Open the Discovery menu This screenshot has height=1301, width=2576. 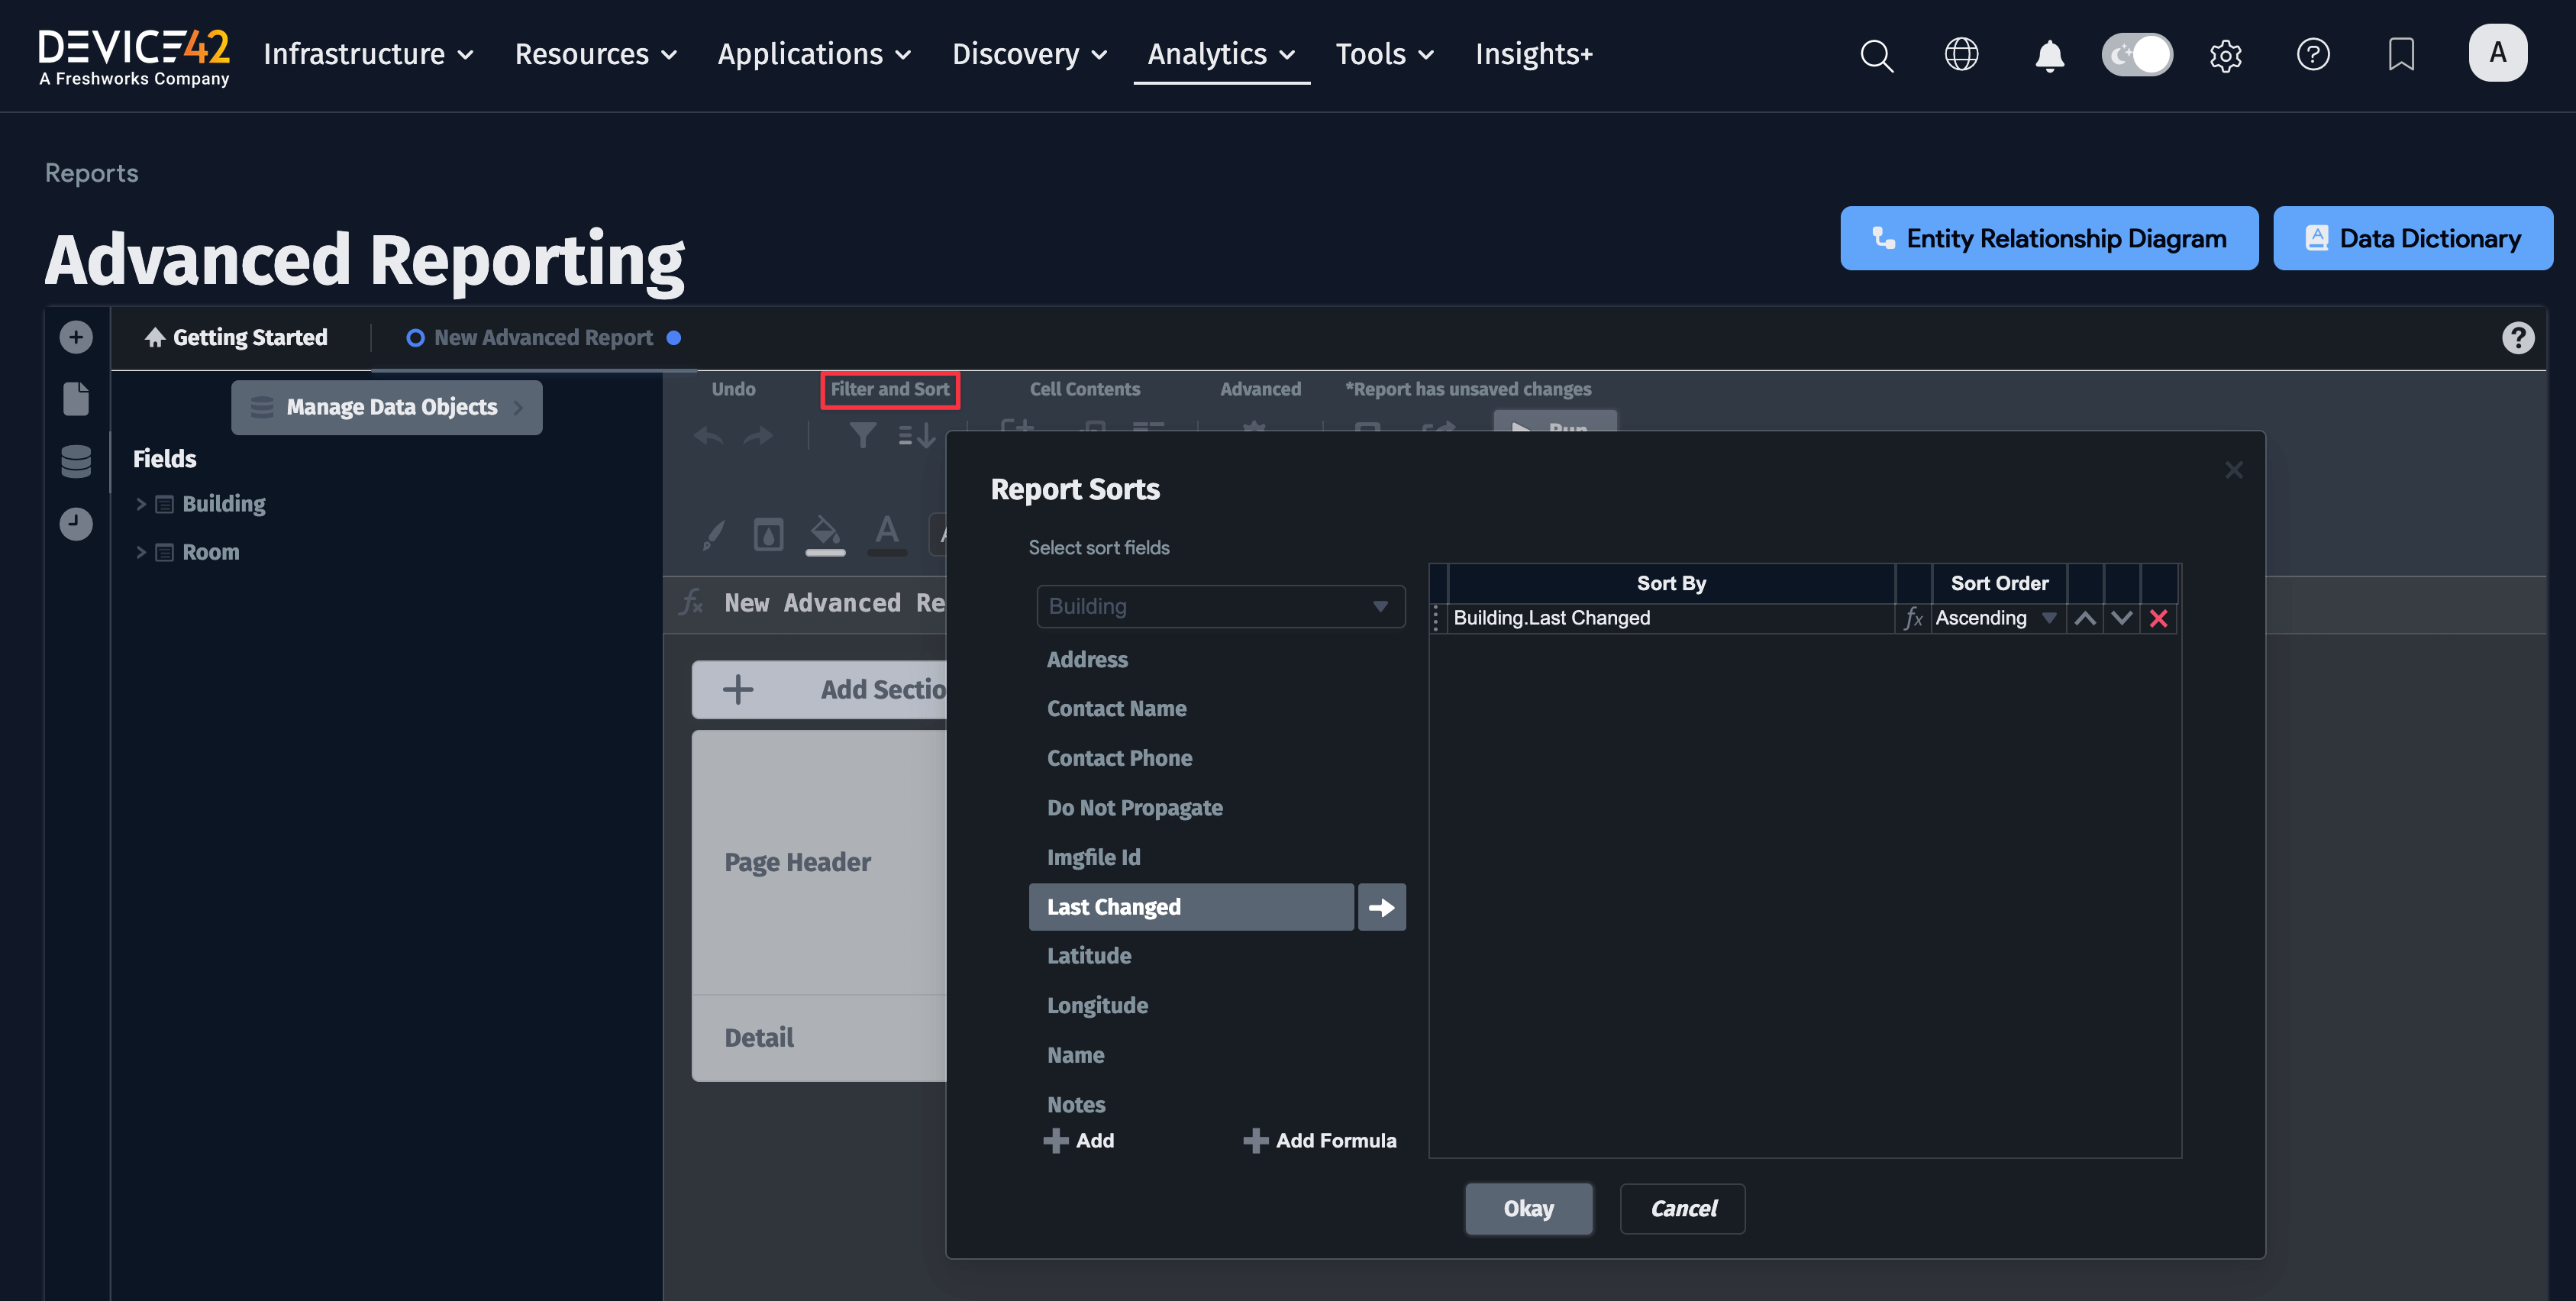coord(1029,54)
